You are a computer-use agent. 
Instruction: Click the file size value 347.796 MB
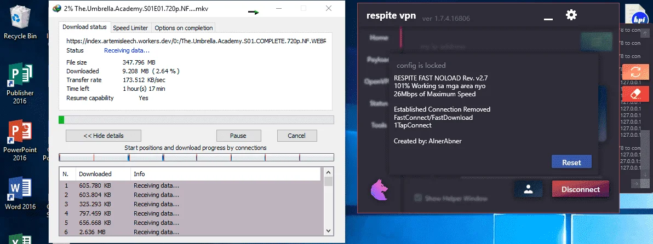[x=139, y=62]
